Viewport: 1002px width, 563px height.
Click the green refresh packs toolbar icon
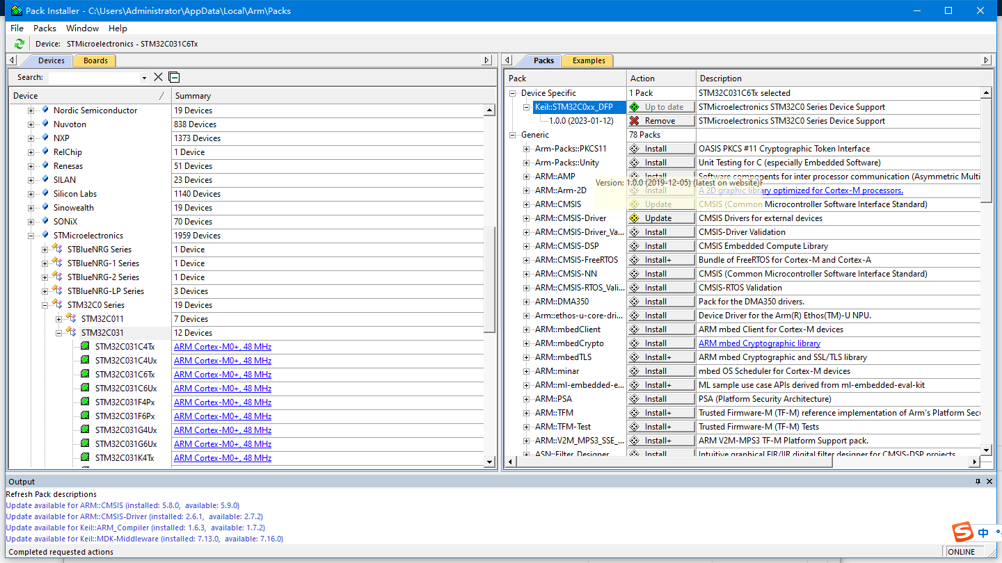coord(19,44)
